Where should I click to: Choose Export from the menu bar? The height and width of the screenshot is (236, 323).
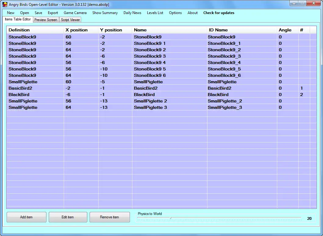click(x=53, y=13)
